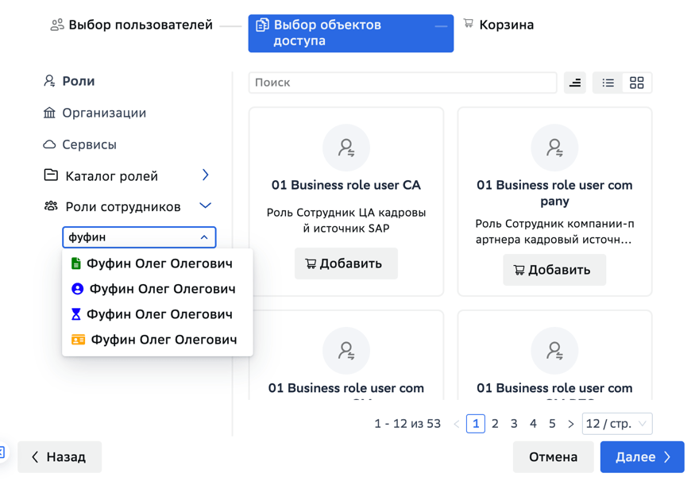This screenshot has height=500, width=695.
Task: Open the Выбор пользователей step
Action: [x=132, y=25]
